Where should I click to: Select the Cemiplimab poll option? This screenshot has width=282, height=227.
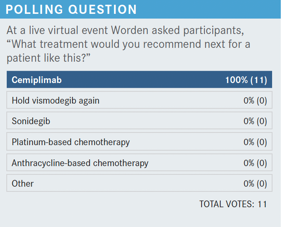pos(37,80)
